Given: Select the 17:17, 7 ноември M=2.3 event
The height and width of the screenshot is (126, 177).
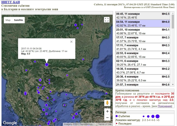Looking at the screenshot, I should 143,39.
